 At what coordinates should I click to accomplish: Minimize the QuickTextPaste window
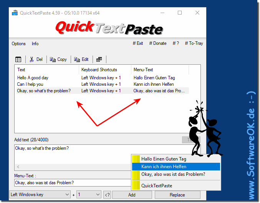click(x=162, y=13)
